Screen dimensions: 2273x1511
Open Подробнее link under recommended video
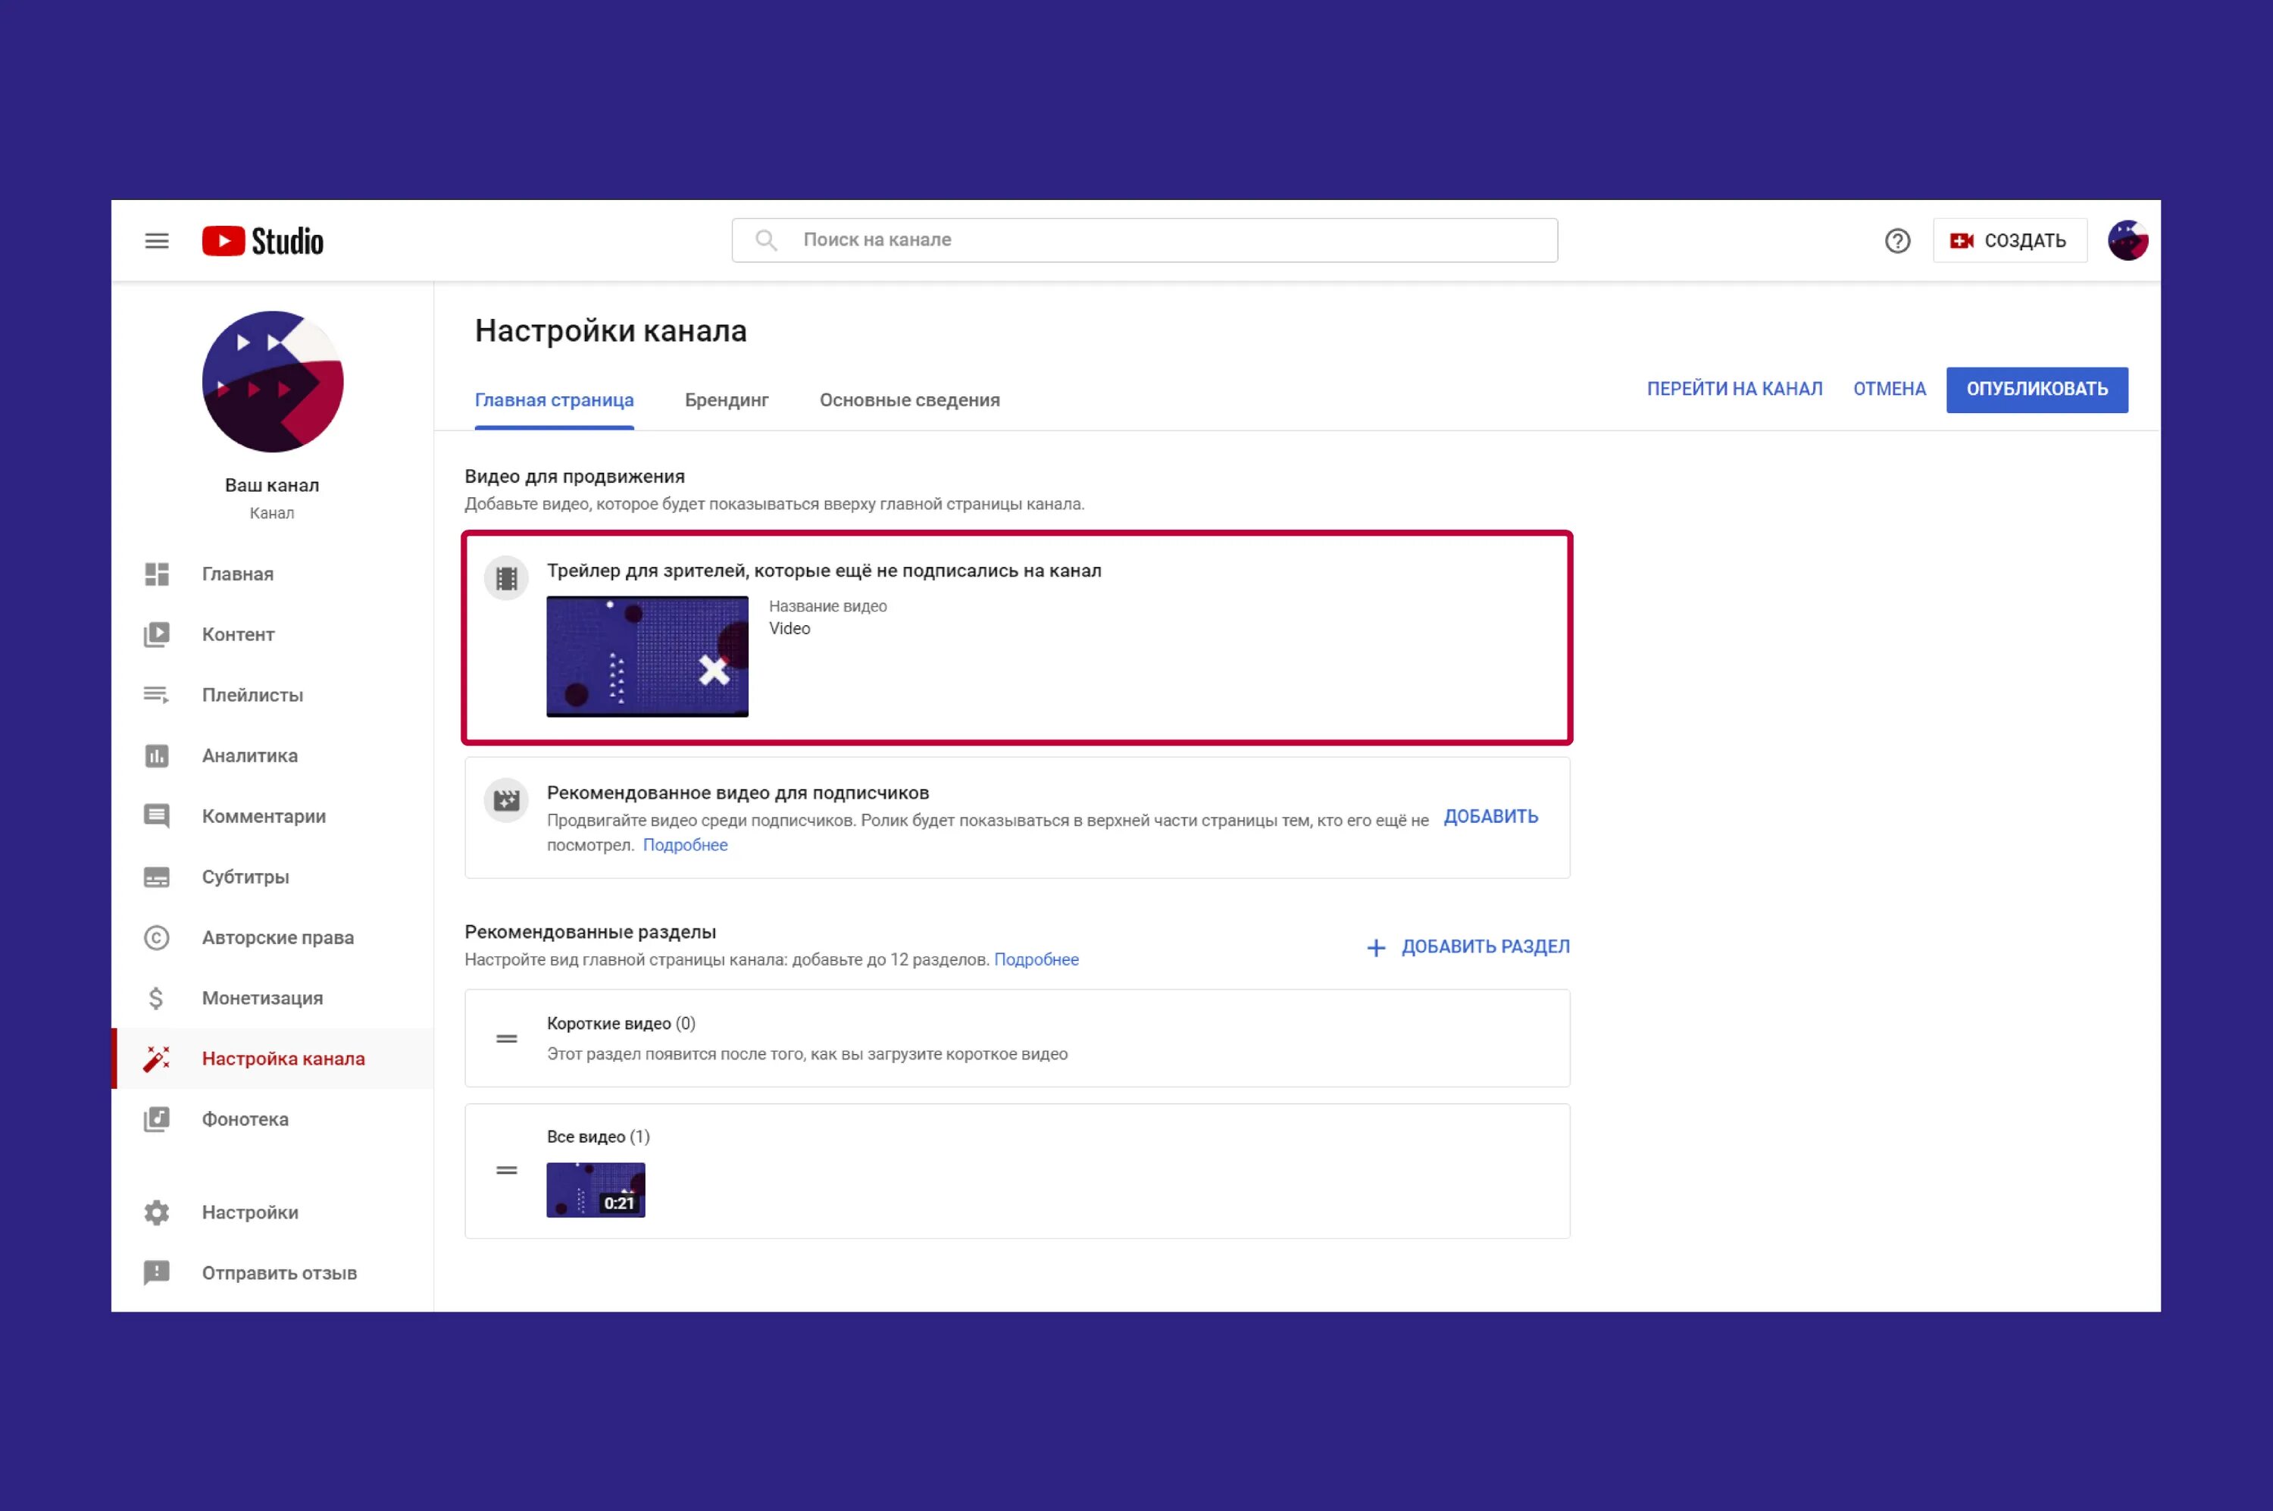click(685, 845)
